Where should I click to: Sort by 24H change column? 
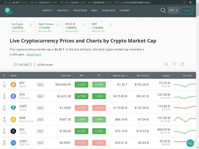click(81, 75)
